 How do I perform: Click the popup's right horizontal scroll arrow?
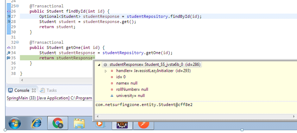pyautogui.click(x=294, y=117)
